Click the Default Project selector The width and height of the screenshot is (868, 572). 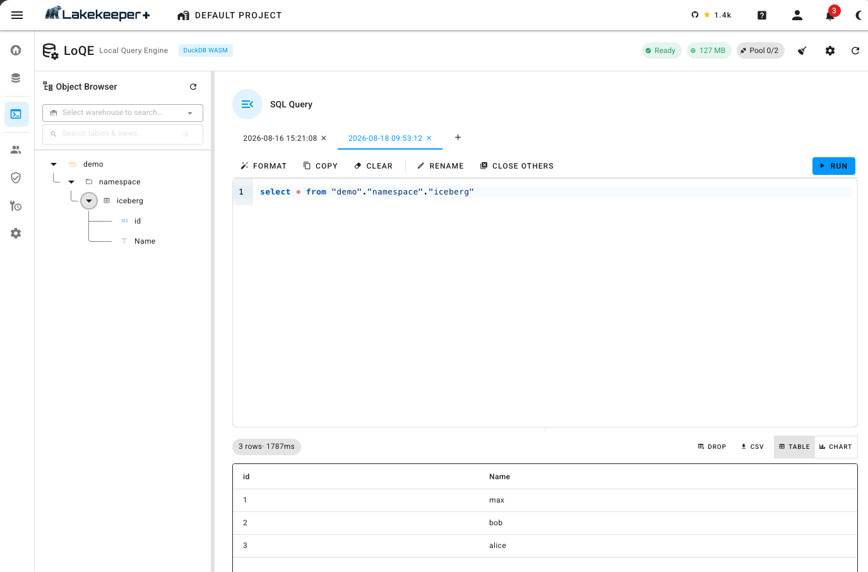click(230, 15)
